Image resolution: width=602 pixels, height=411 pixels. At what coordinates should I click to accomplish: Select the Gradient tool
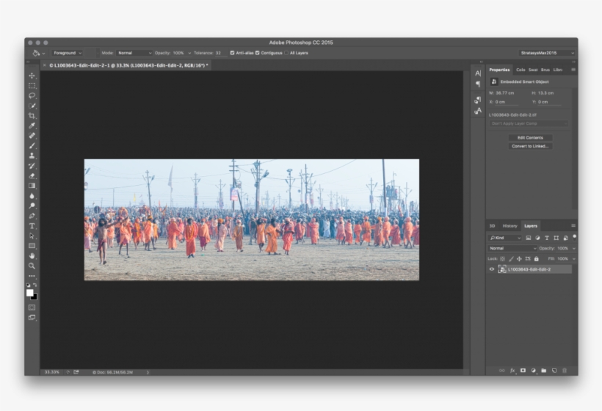click(x=32, y=186)
